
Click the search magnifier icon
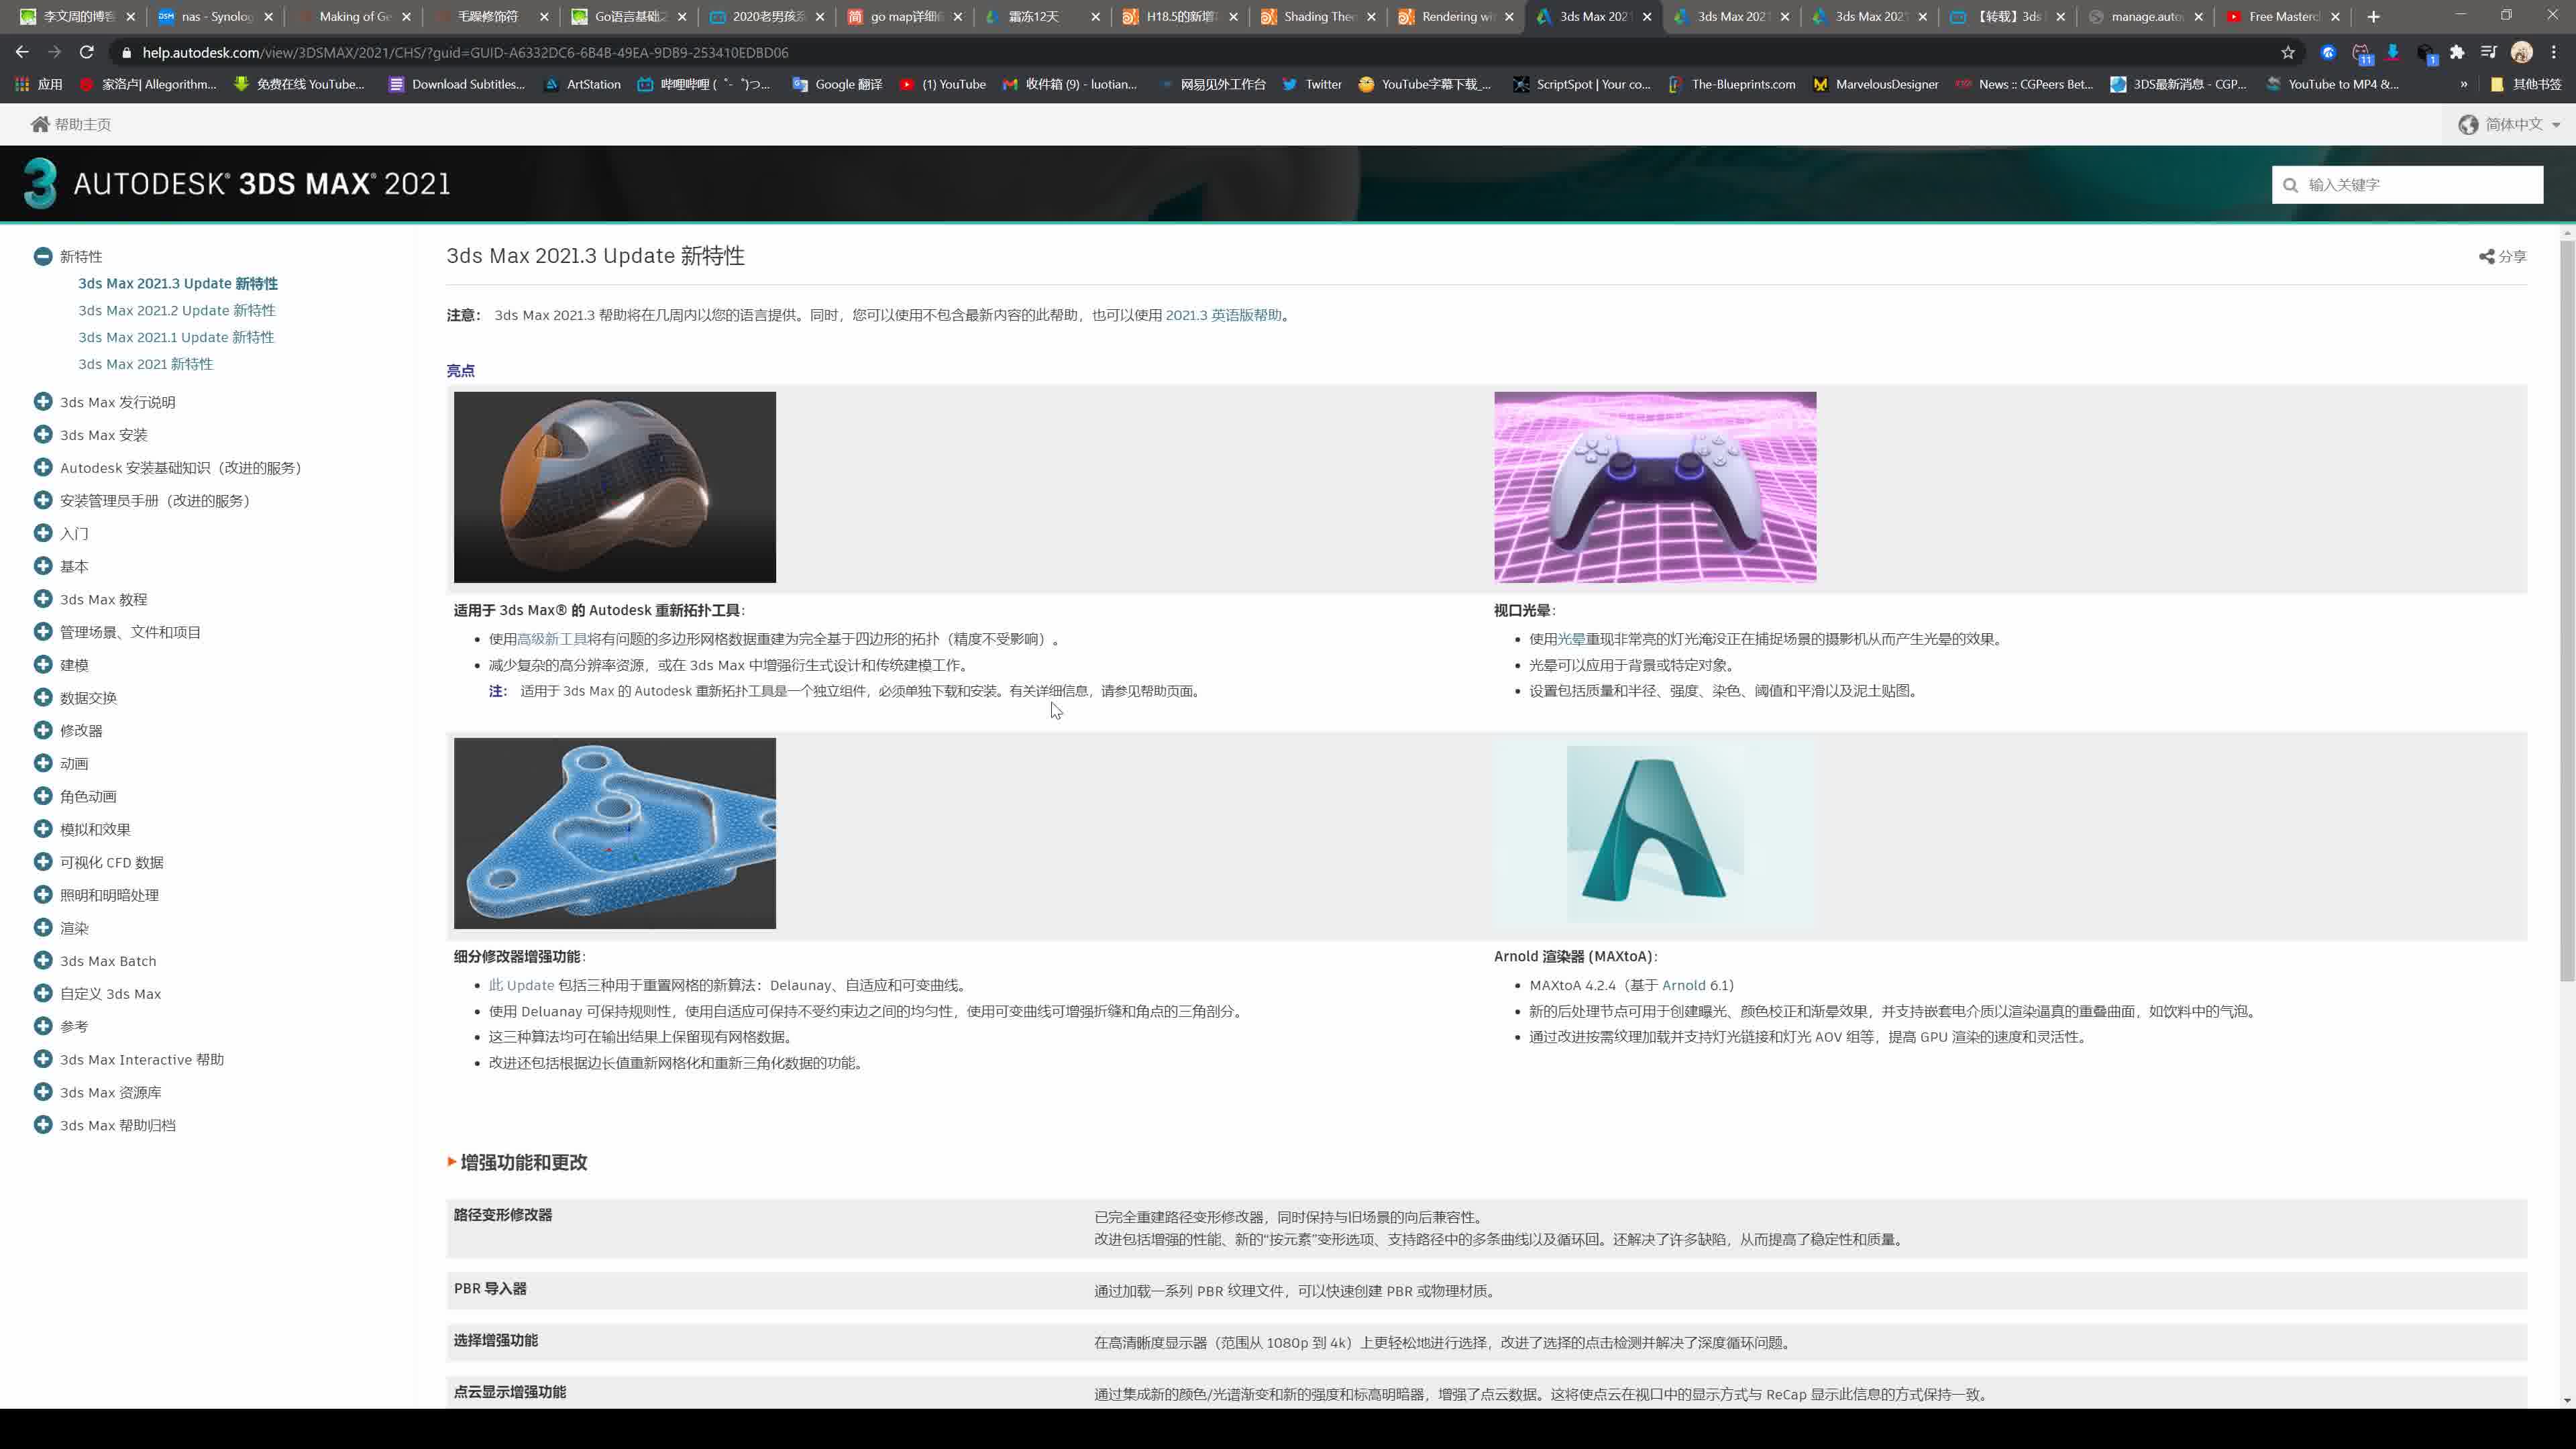click(2291, 185)
